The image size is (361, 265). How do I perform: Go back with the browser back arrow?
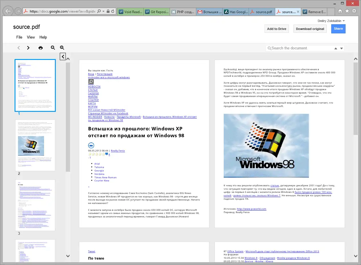pos(8,11)
